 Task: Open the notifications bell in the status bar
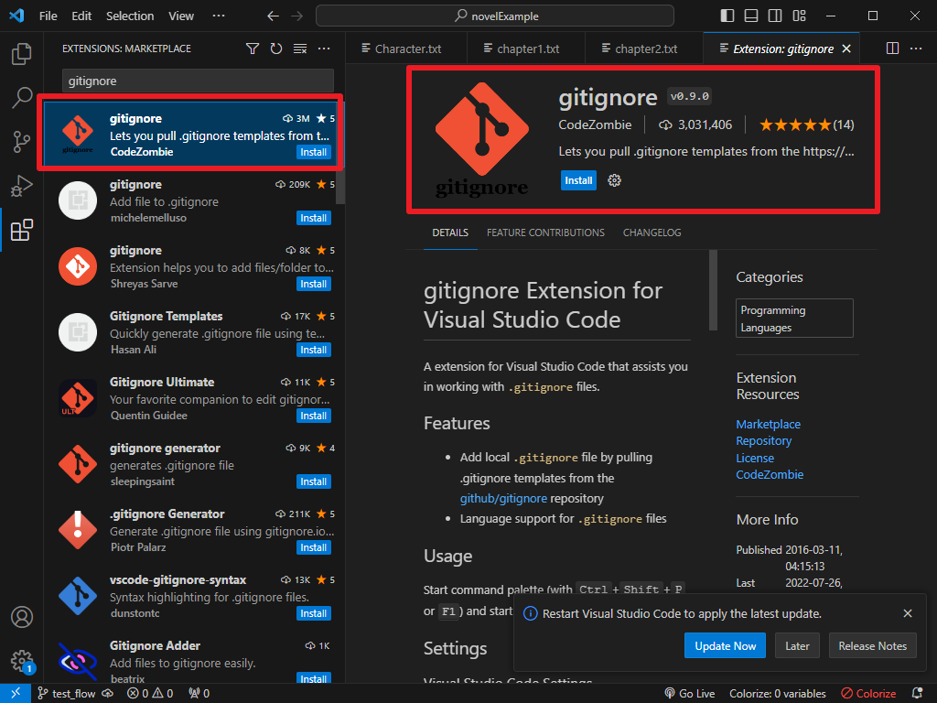(x=917, y=694)
